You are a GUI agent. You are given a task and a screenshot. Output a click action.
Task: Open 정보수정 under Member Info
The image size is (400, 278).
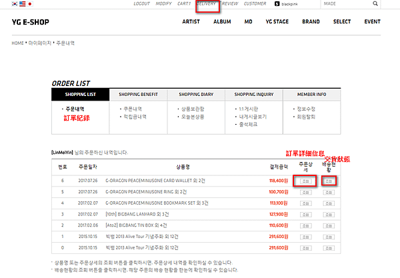[x=306, y=109]
